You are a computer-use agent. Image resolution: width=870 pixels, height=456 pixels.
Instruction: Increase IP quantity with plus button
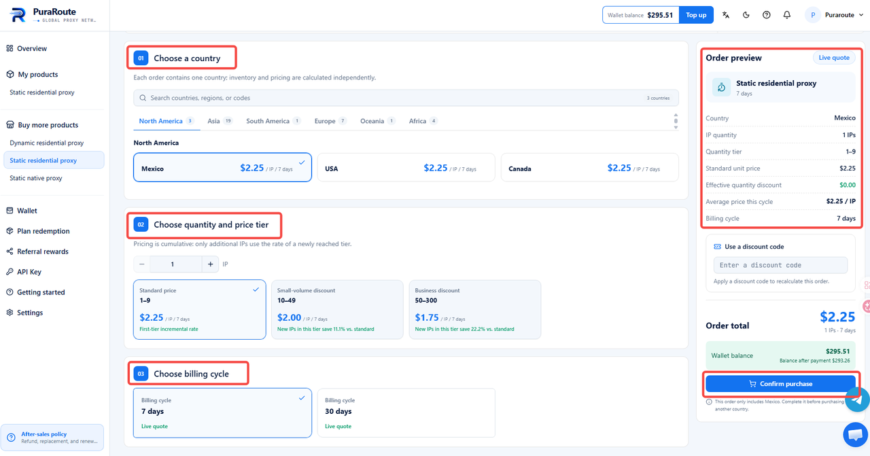(211, 264)
